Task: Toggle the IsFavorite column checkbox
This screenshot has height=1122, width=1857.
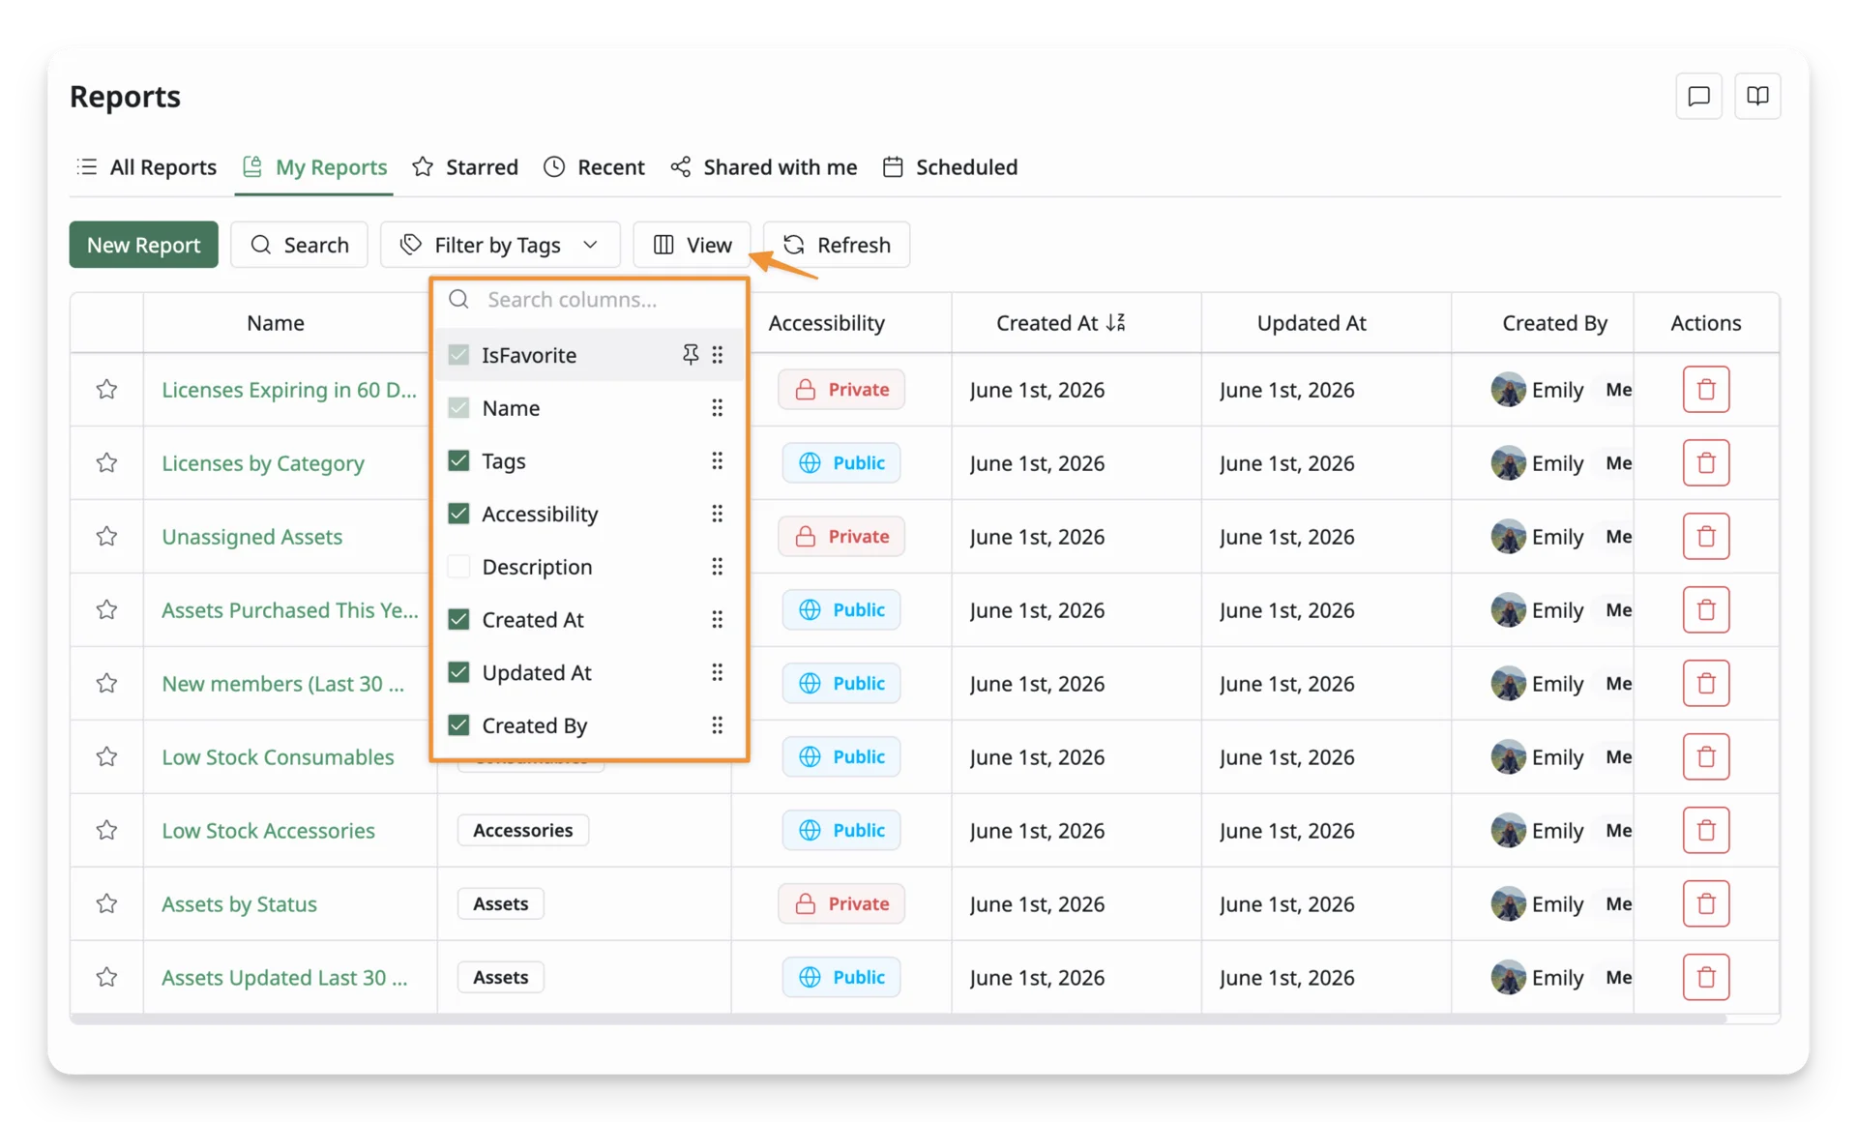Action: click(x=458, y=354)
